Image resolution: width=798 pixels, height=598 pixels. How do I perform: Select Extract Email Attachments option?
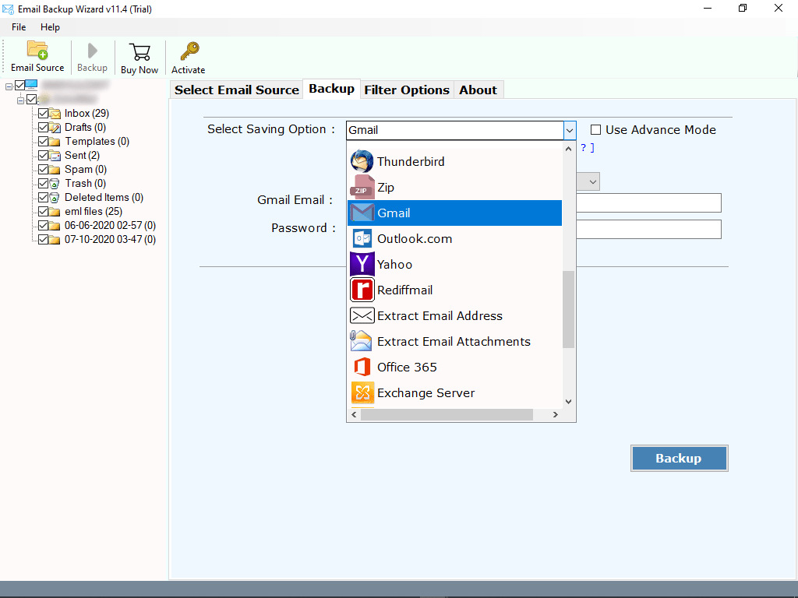(453, 341)
